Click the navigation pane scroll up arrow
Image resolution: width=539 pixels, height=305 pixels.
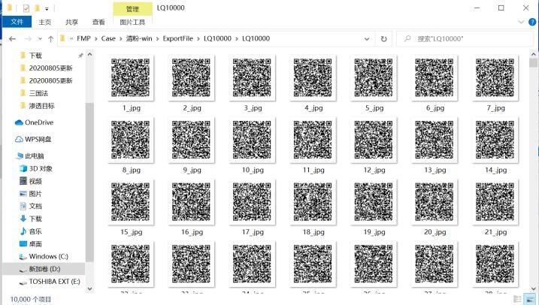[89, 54]
